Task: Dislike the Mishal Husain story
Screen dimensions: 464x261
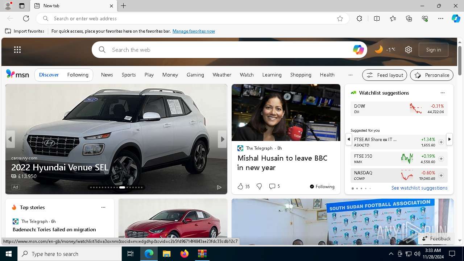Action: (259, 186)
